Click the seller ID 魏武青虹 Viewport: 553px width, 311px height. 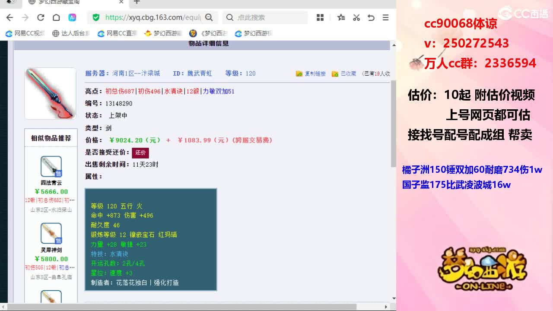(x=199, y=73)
